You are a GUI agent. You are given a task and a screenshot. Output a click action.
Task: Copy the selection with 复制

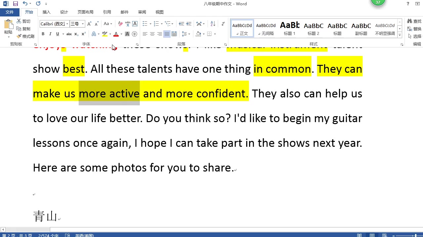pos(23,29)
